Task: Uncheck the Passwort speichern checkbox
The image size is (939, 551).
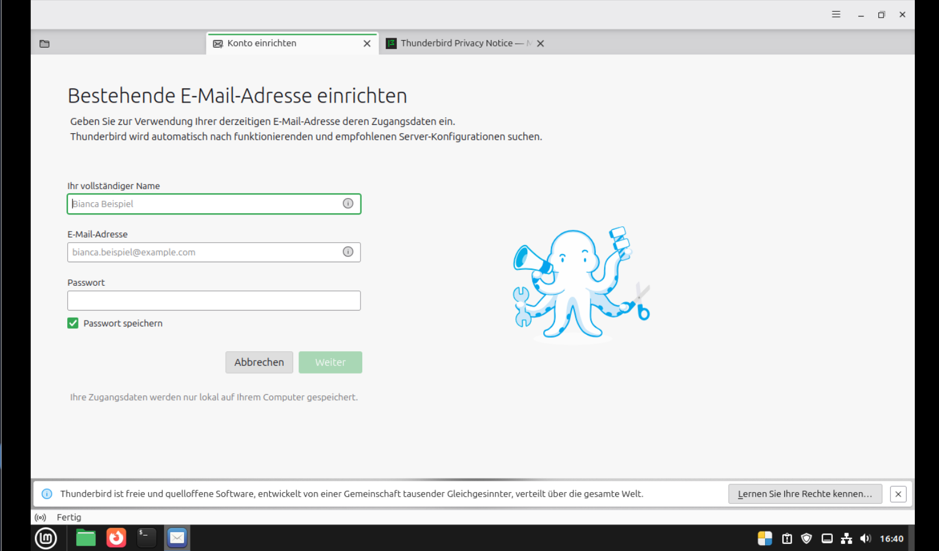Action: [73, 324]
